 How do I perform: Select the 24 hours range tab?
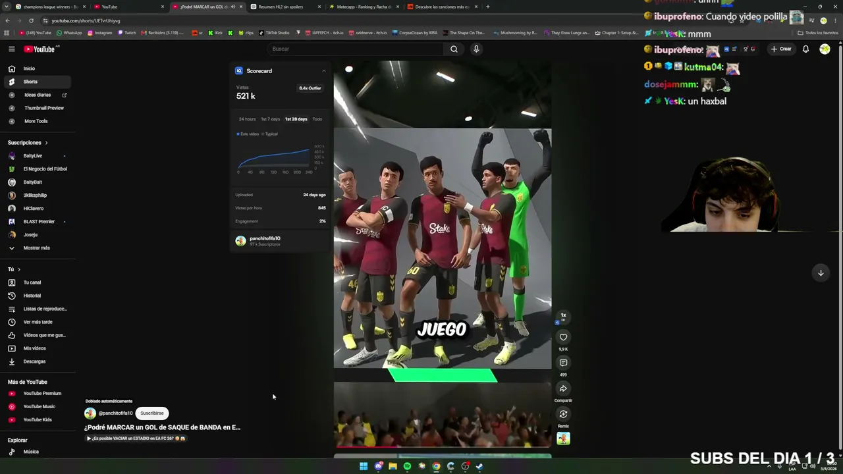point(247,119)
